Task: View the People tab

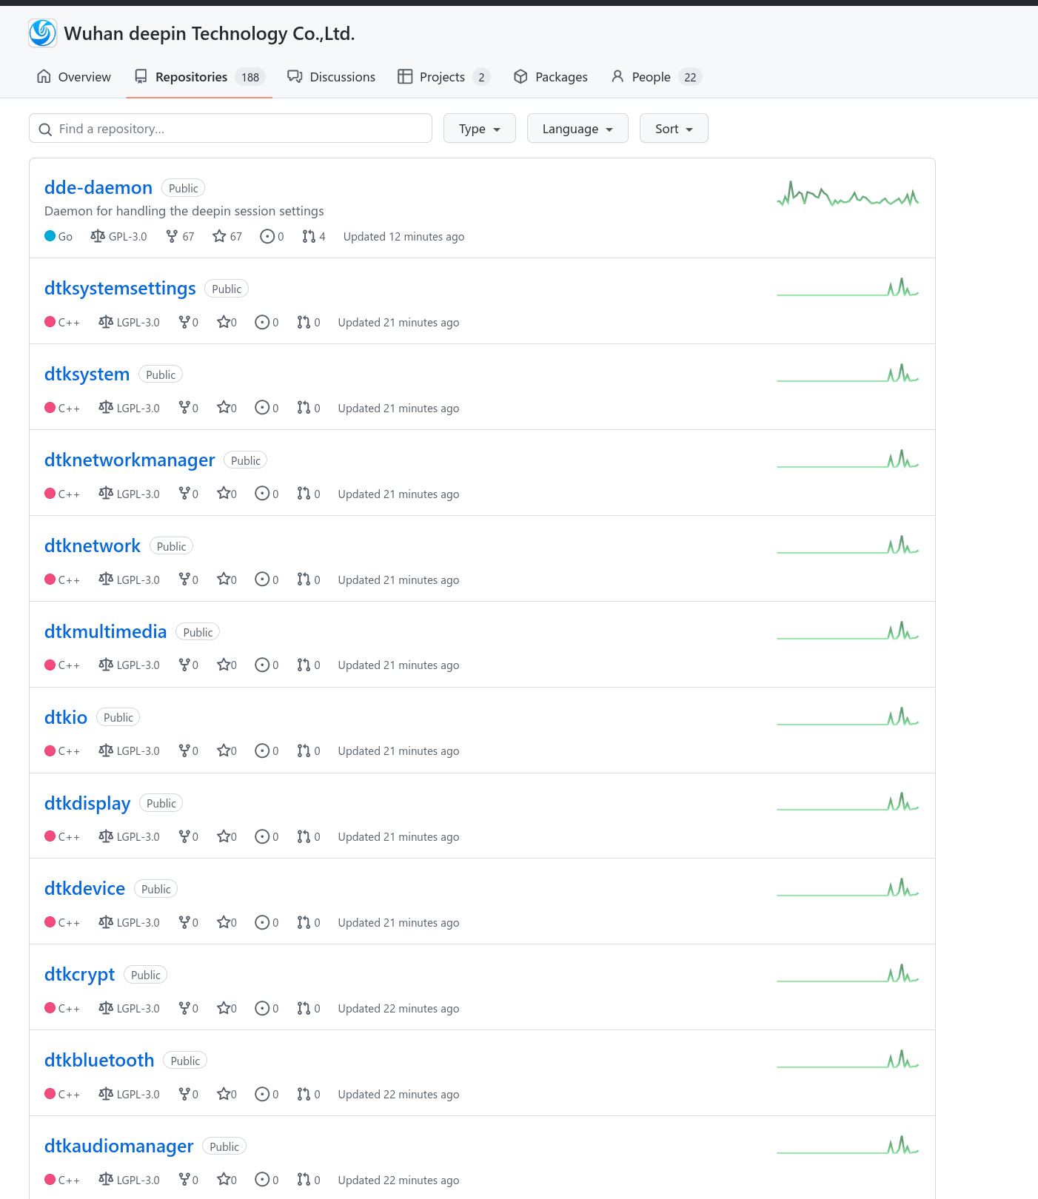Action: click(656, 77)
